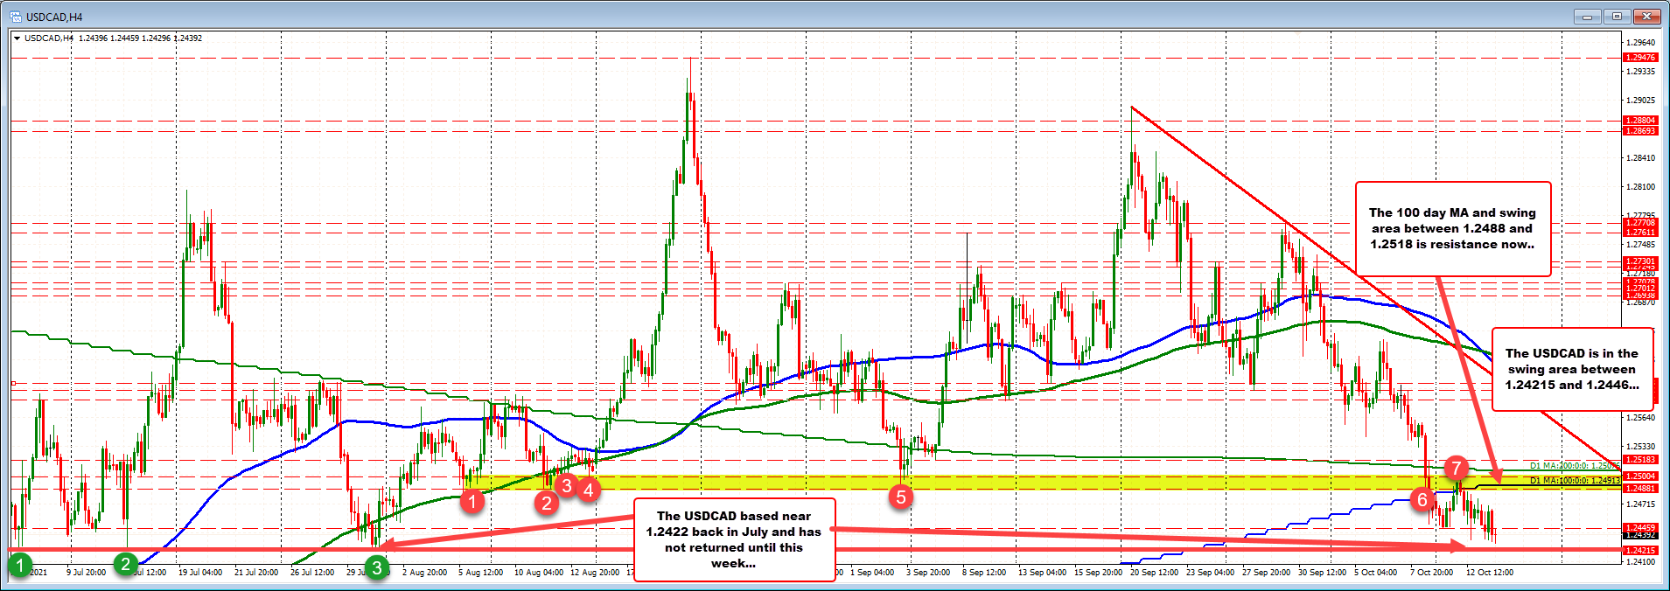This screenshot has width=1670, height=591.
Task: Click the red circle marker numbered 2
Action: 547,502
